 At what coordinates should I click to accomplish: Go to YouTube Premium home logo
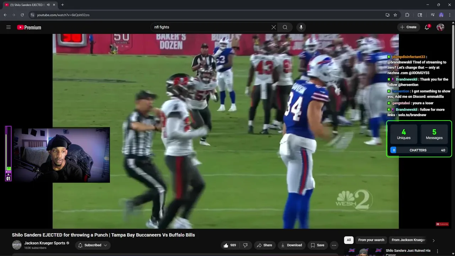29,27
